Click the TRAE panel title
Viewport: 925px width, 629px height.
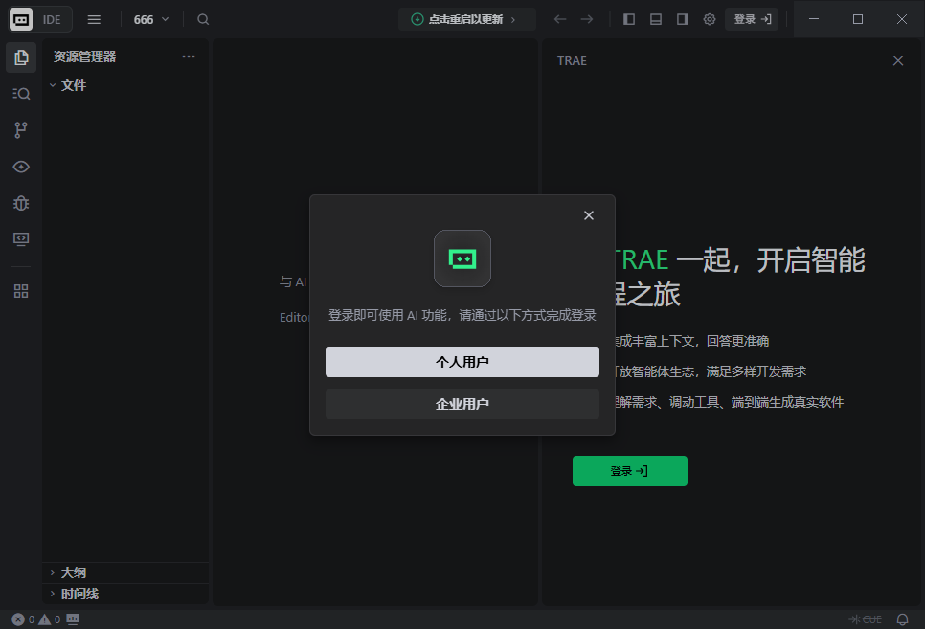point(572,60)
